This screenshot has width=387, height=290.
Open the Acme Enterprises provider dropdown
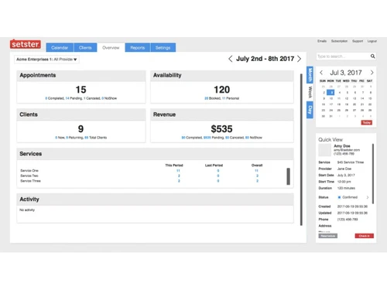click(46, 60)
